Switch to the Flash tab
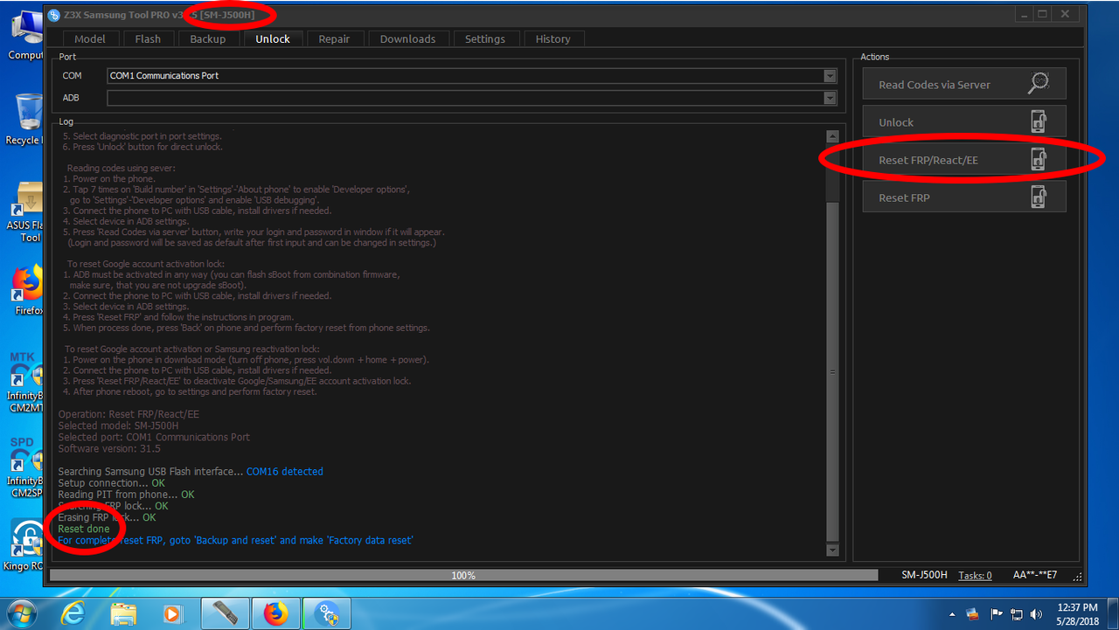This screenshot has height=630, width=1119. click(x=148, y=38)
